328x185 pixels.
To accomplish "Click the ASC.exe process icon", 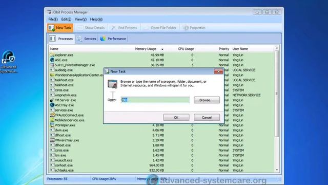I will tap(52, 60).
